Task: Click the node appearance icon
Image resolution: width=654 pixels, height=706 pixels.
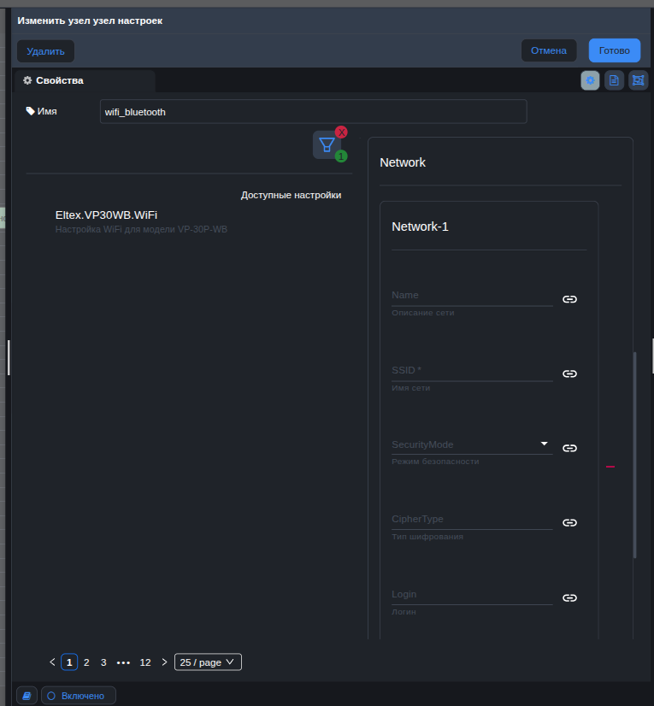Action: (638, 80)
